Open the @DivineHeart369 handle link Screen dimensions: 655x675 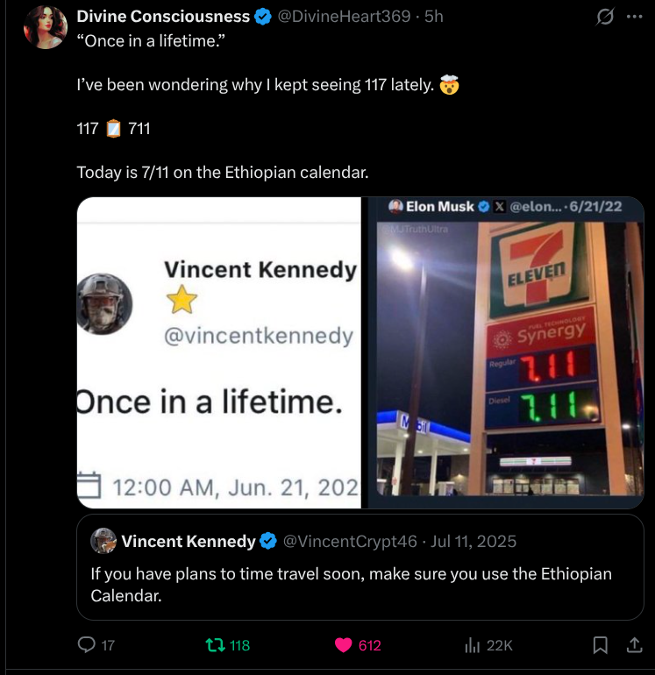[344, 16]
